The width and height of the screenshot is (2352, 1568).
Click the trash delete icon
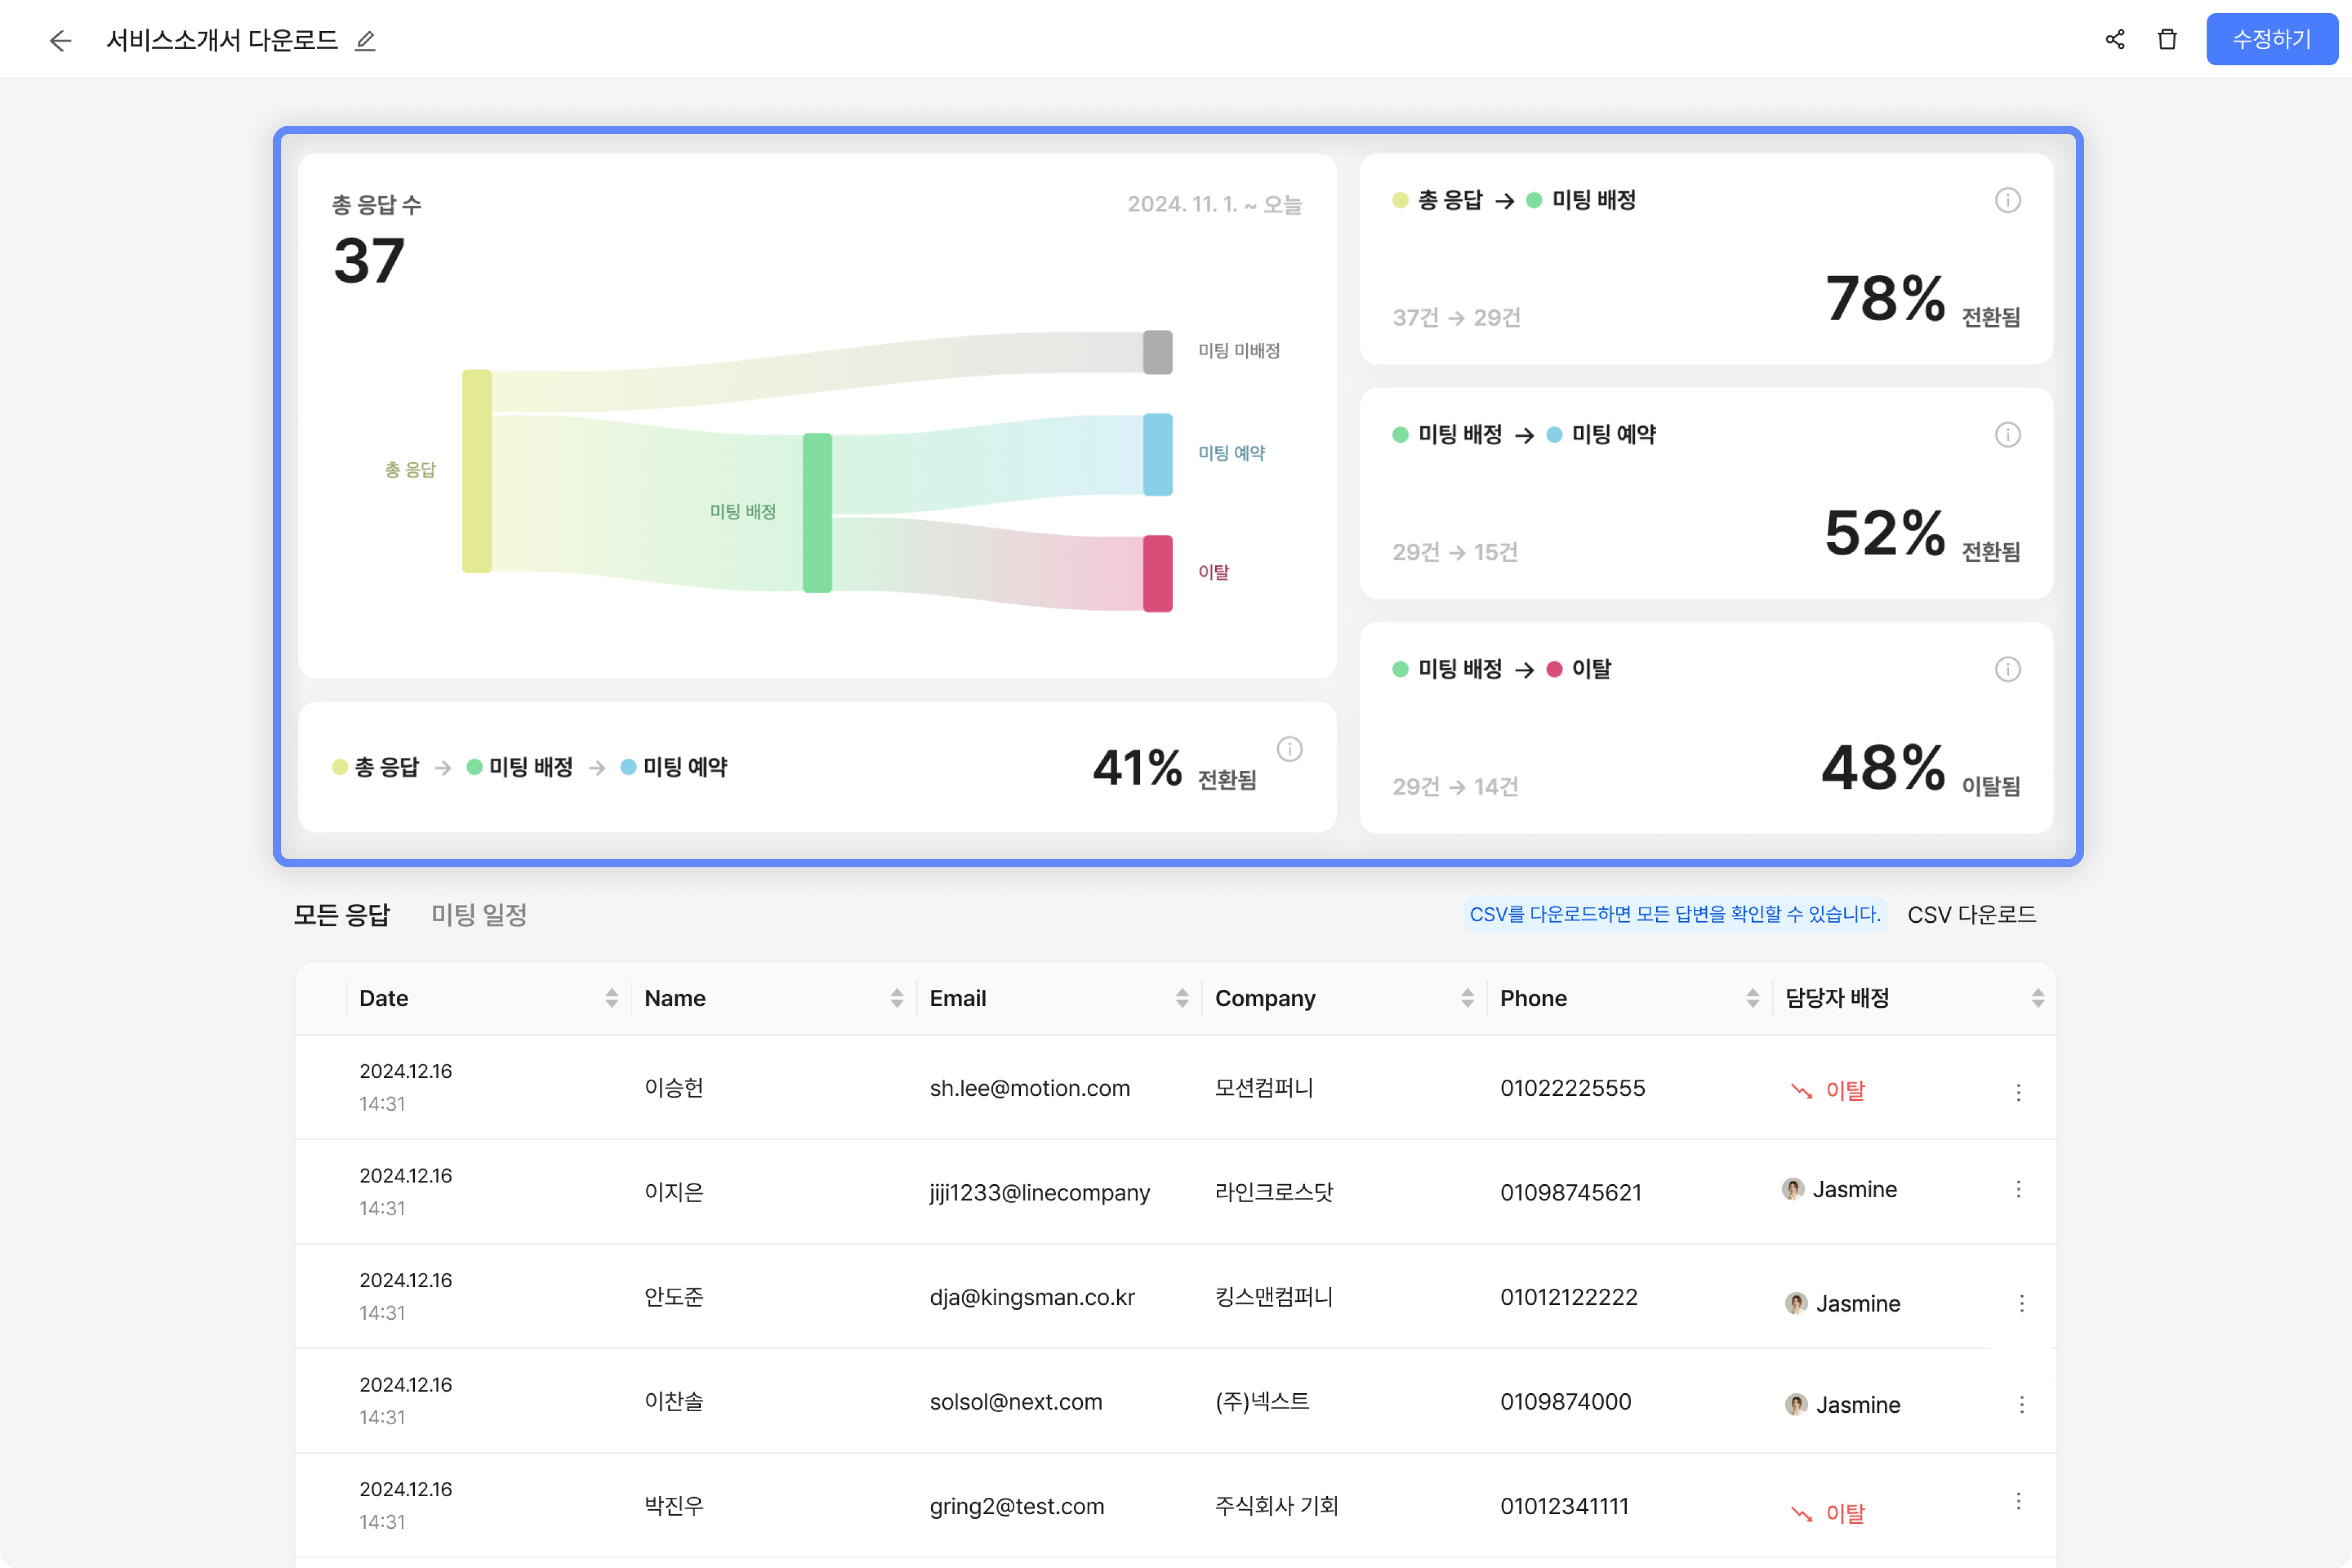click(x=2167, y=39)
